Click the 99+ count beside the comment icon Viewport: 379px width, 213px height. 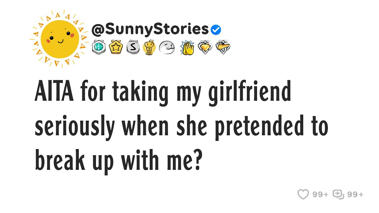(355, 194)
